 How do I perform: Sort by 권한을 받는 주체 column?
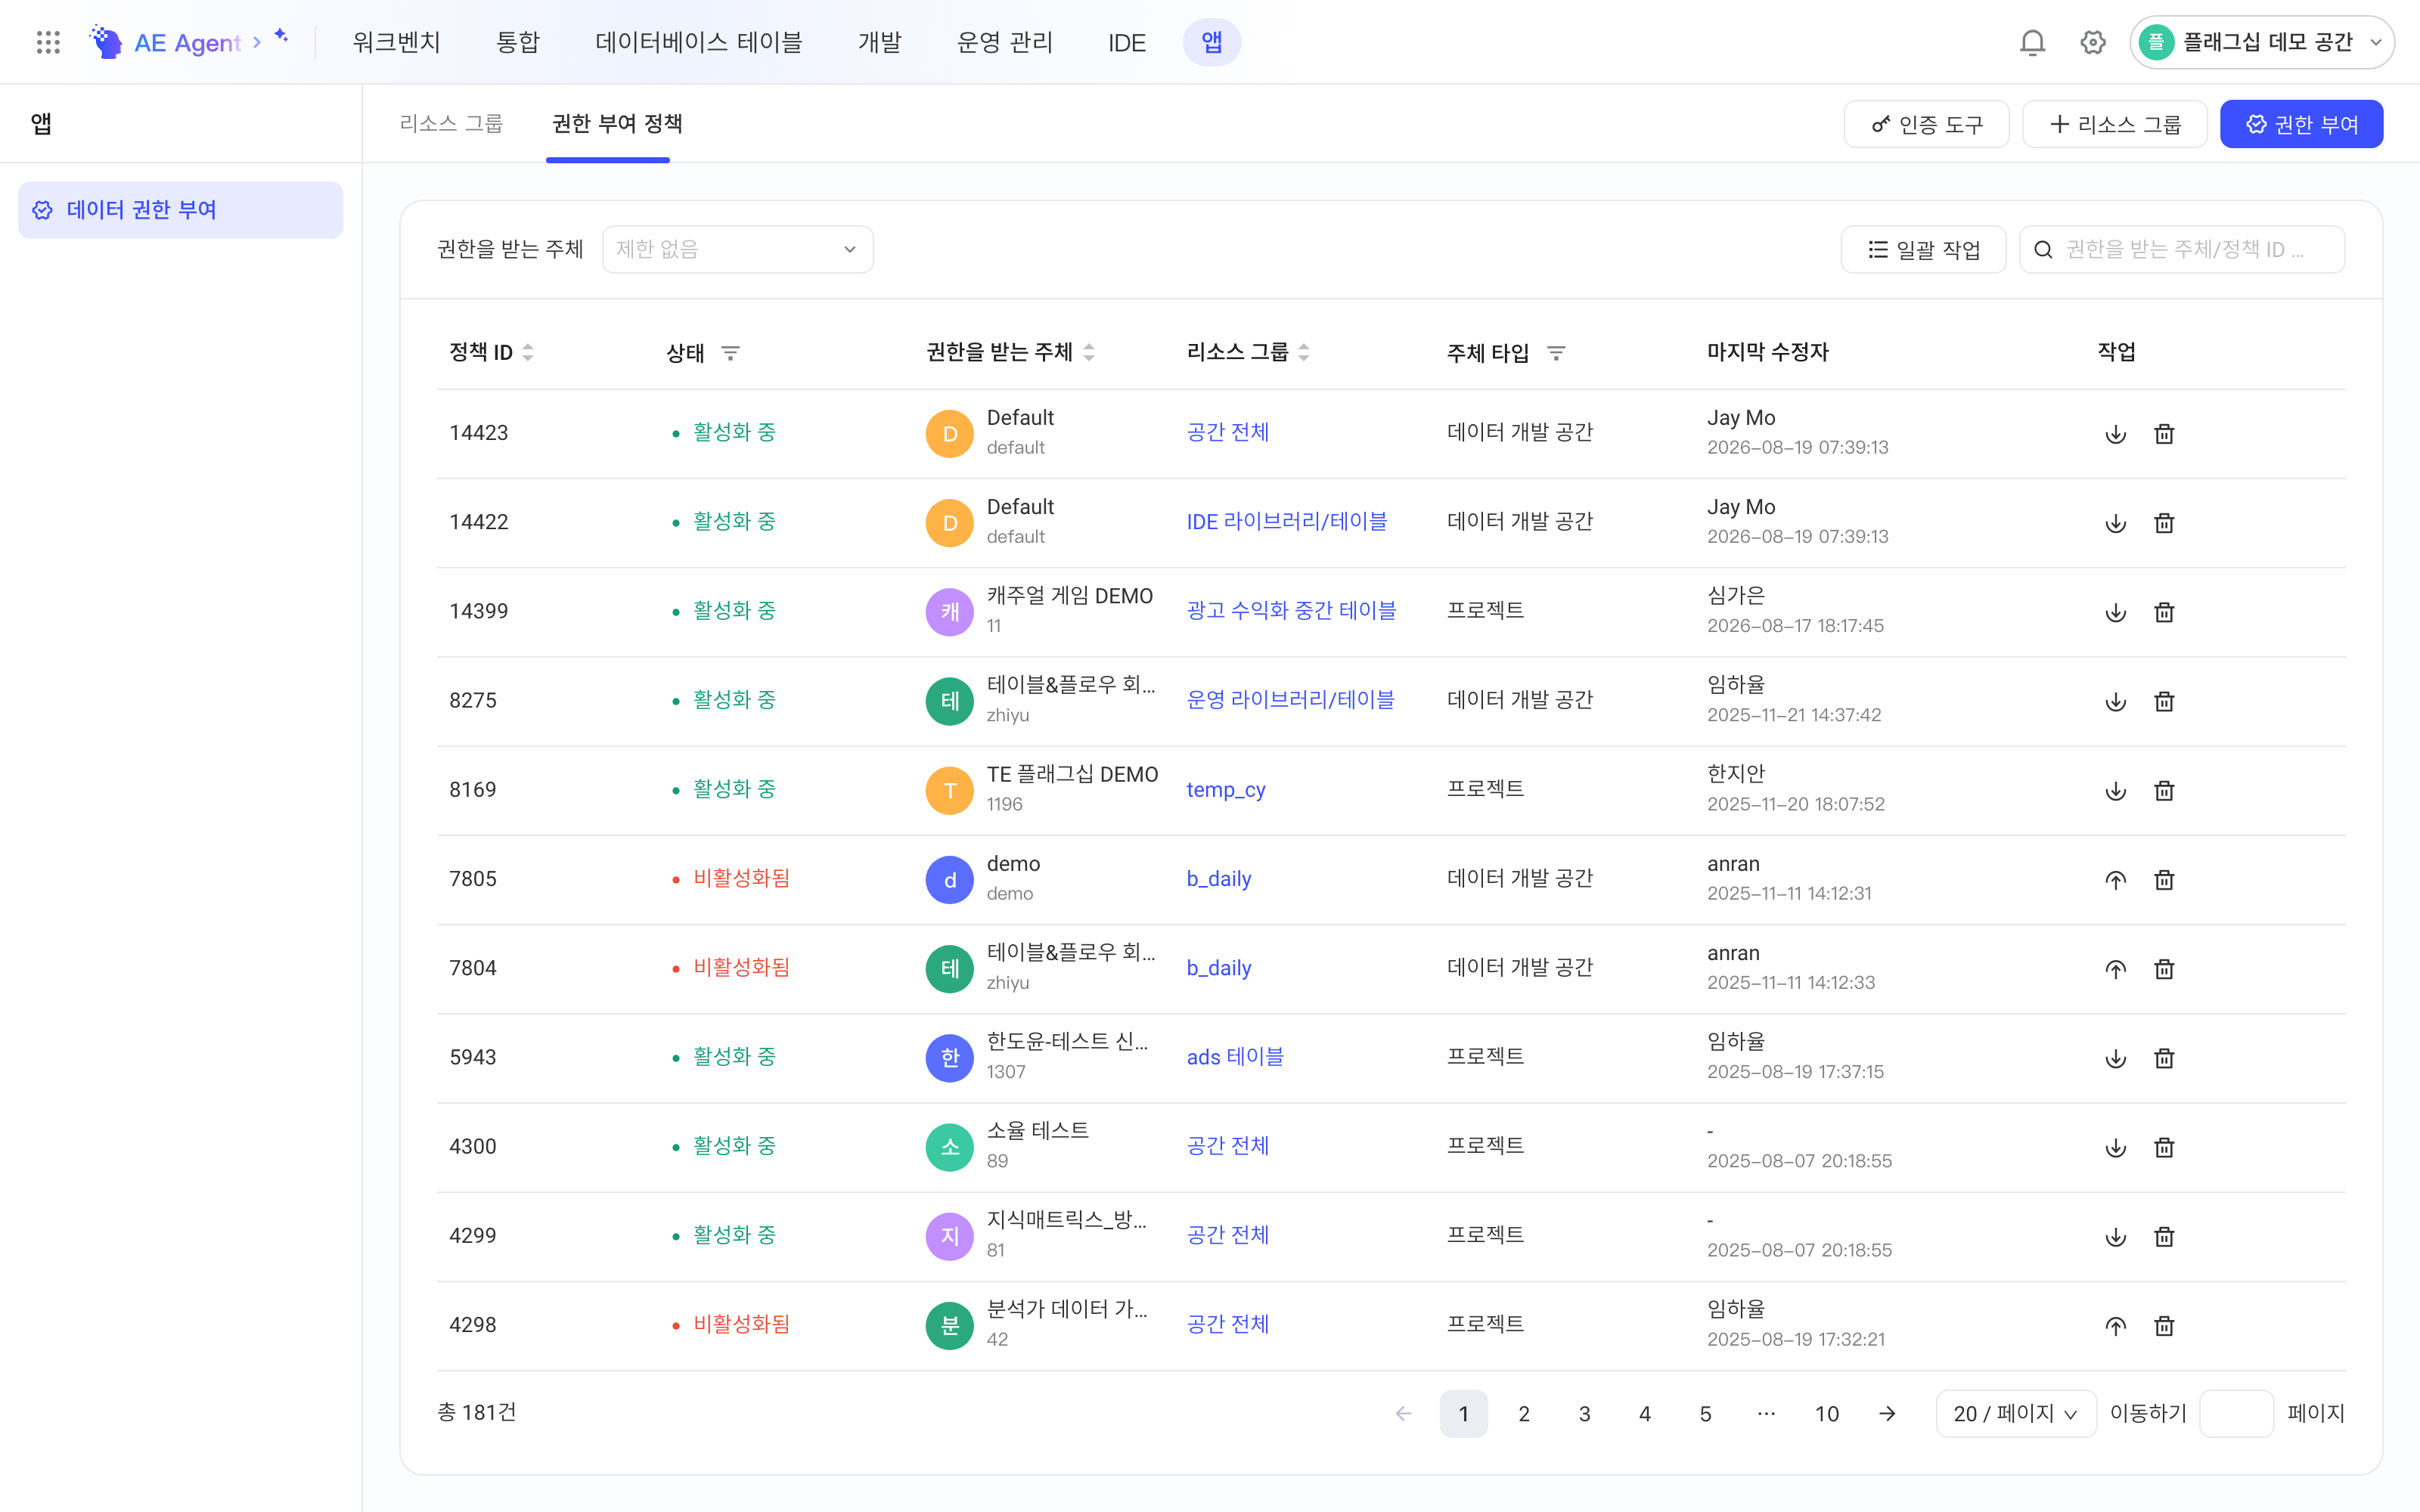click(1089, 352)
